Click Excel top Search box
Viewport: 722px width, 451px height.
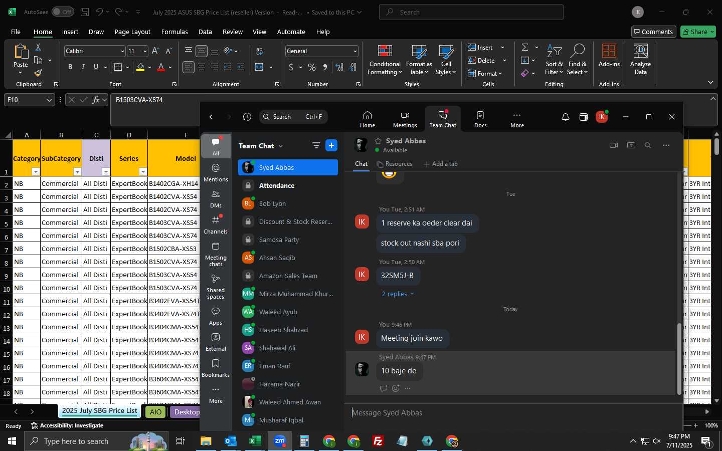[471, 12]
